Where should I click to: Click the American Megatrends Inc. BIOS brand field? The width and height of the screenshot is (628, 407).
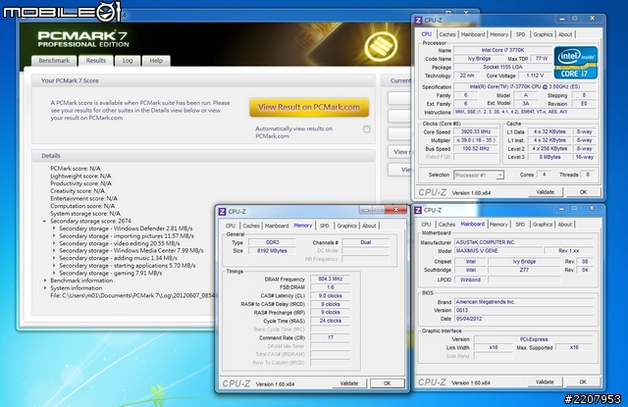coord(523,302)
